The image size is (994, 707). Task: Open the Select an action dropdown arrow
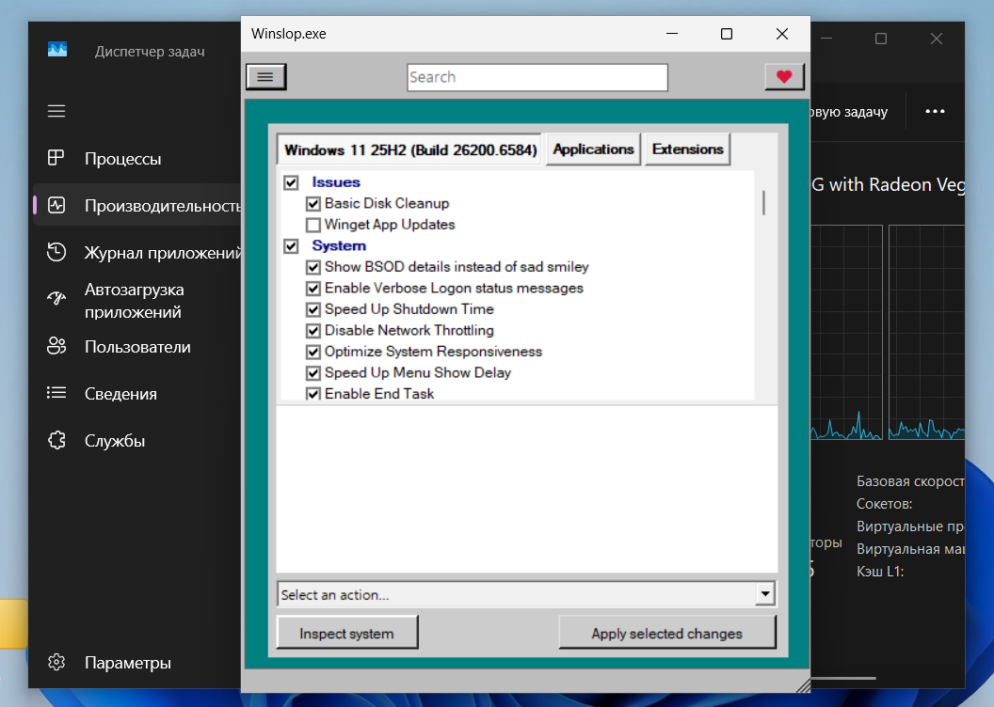coord(765,594)
